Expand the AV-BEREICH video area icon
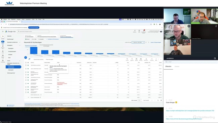This screenshot has width=218, height=123. click(x=215, y=58)
